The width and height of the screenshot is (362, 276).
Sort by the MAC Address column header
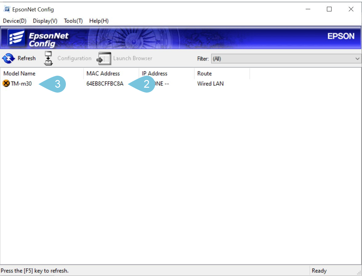[103, 74]
